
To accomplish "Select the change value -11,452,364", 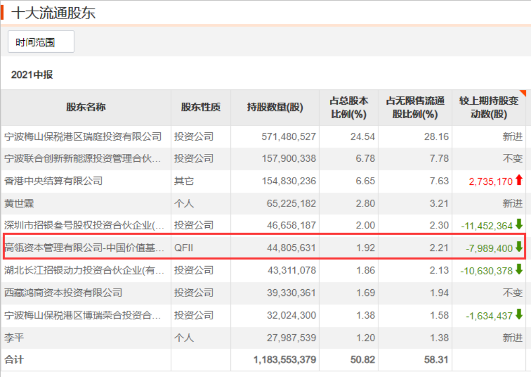I will coord(487,226).
